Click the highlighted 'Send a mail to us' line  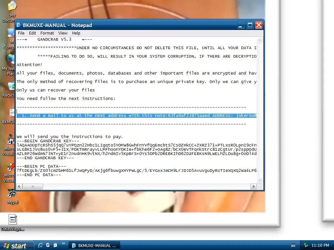click(x=137, y=116)
